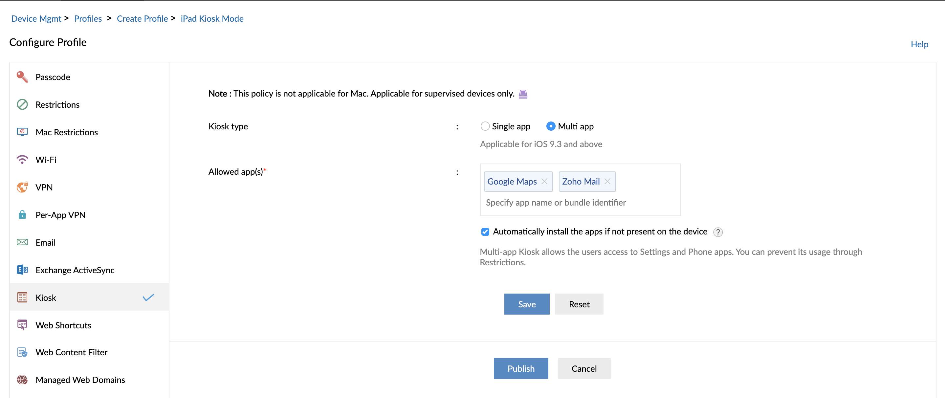945x398 pixels.
Task: Select the Wi-Fi signal icon
Action: pos(22,160)
